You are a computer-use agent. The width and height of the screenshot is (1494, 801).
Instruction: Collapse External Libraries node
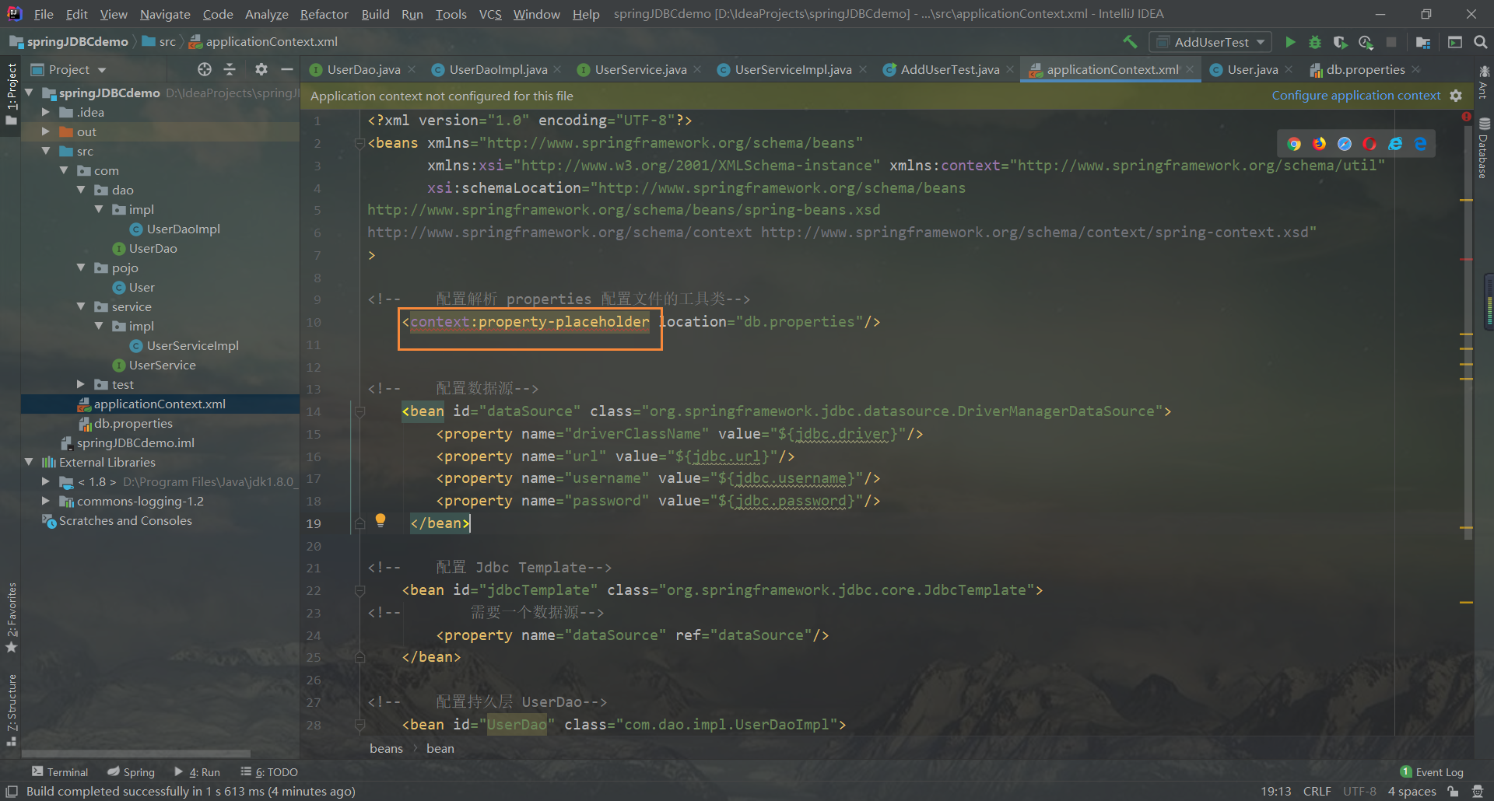pyautogui.click(x=30, y=462)
